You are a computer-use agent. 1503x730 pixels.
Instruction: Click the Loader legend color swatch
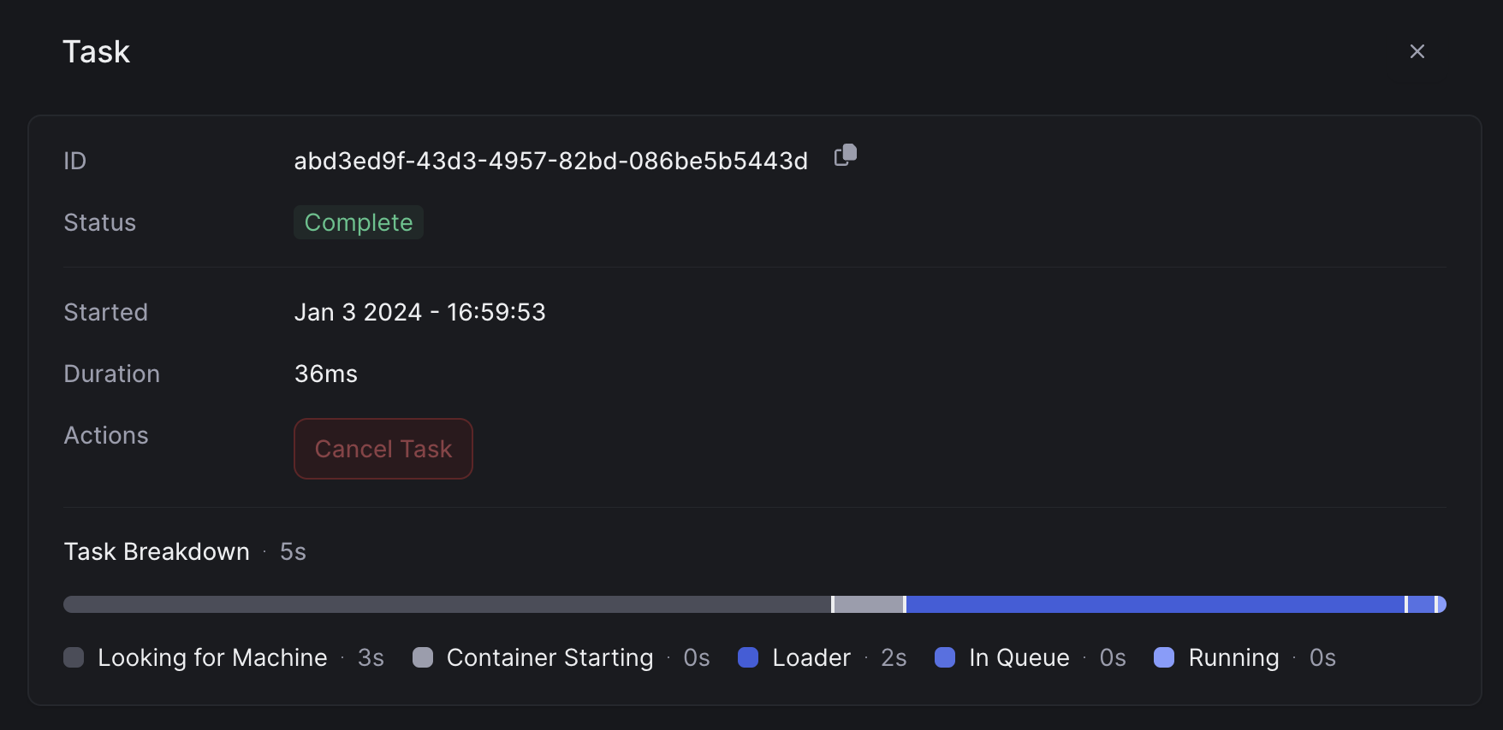(748, 657)
